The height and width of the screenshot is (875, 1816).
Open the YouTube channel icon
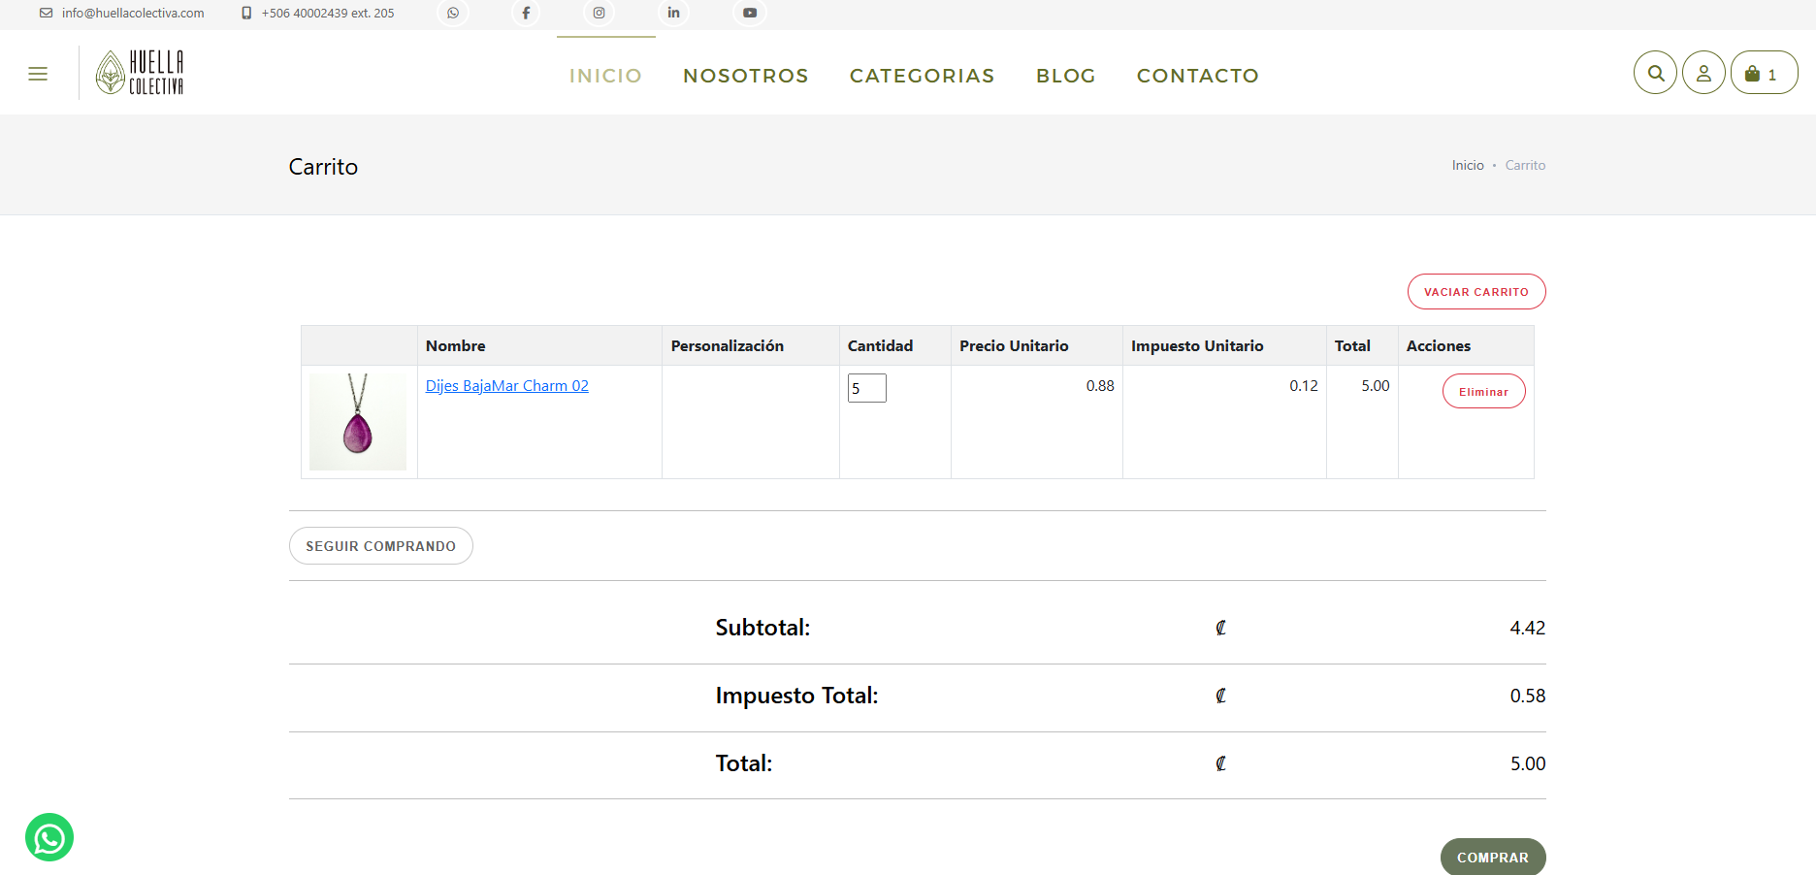tap(750, 13)
